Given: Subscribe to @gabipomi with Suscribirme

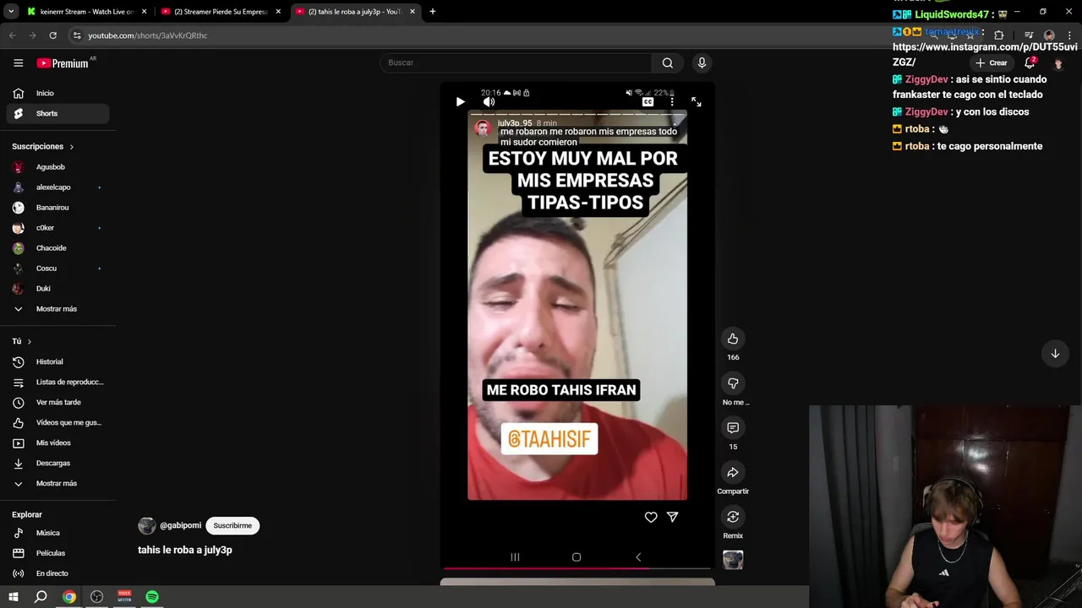Looking at the screenshot, I should pos(232,525).
